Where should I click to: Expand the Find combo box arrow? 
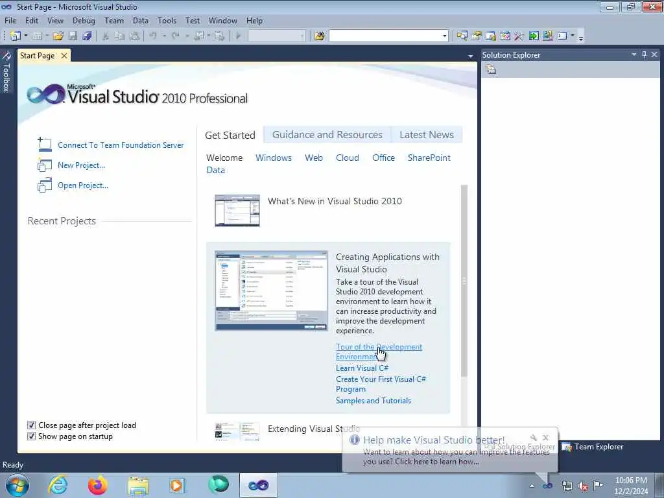(444, 36)
